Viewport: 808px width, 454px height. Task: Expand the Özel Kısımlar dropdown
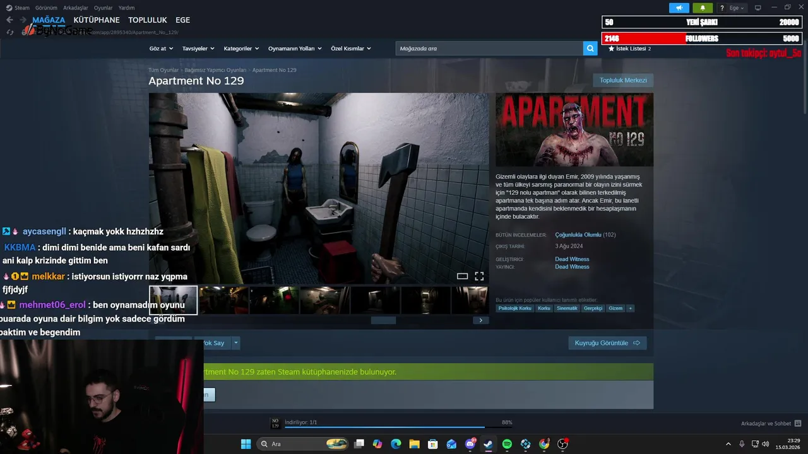(351, 49)
